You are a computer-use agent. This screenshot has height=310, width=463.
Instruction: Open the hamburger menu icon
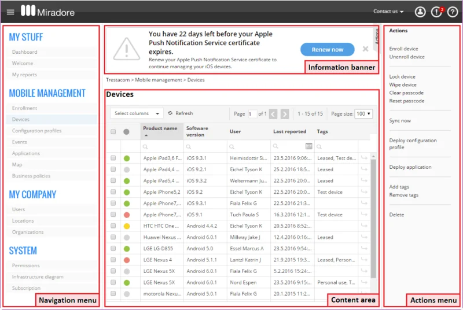[10, 12]
